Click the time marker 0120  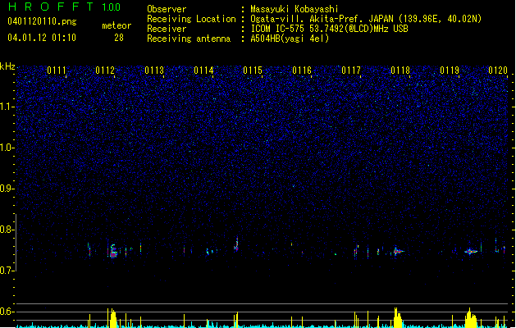tap(498, 71)
